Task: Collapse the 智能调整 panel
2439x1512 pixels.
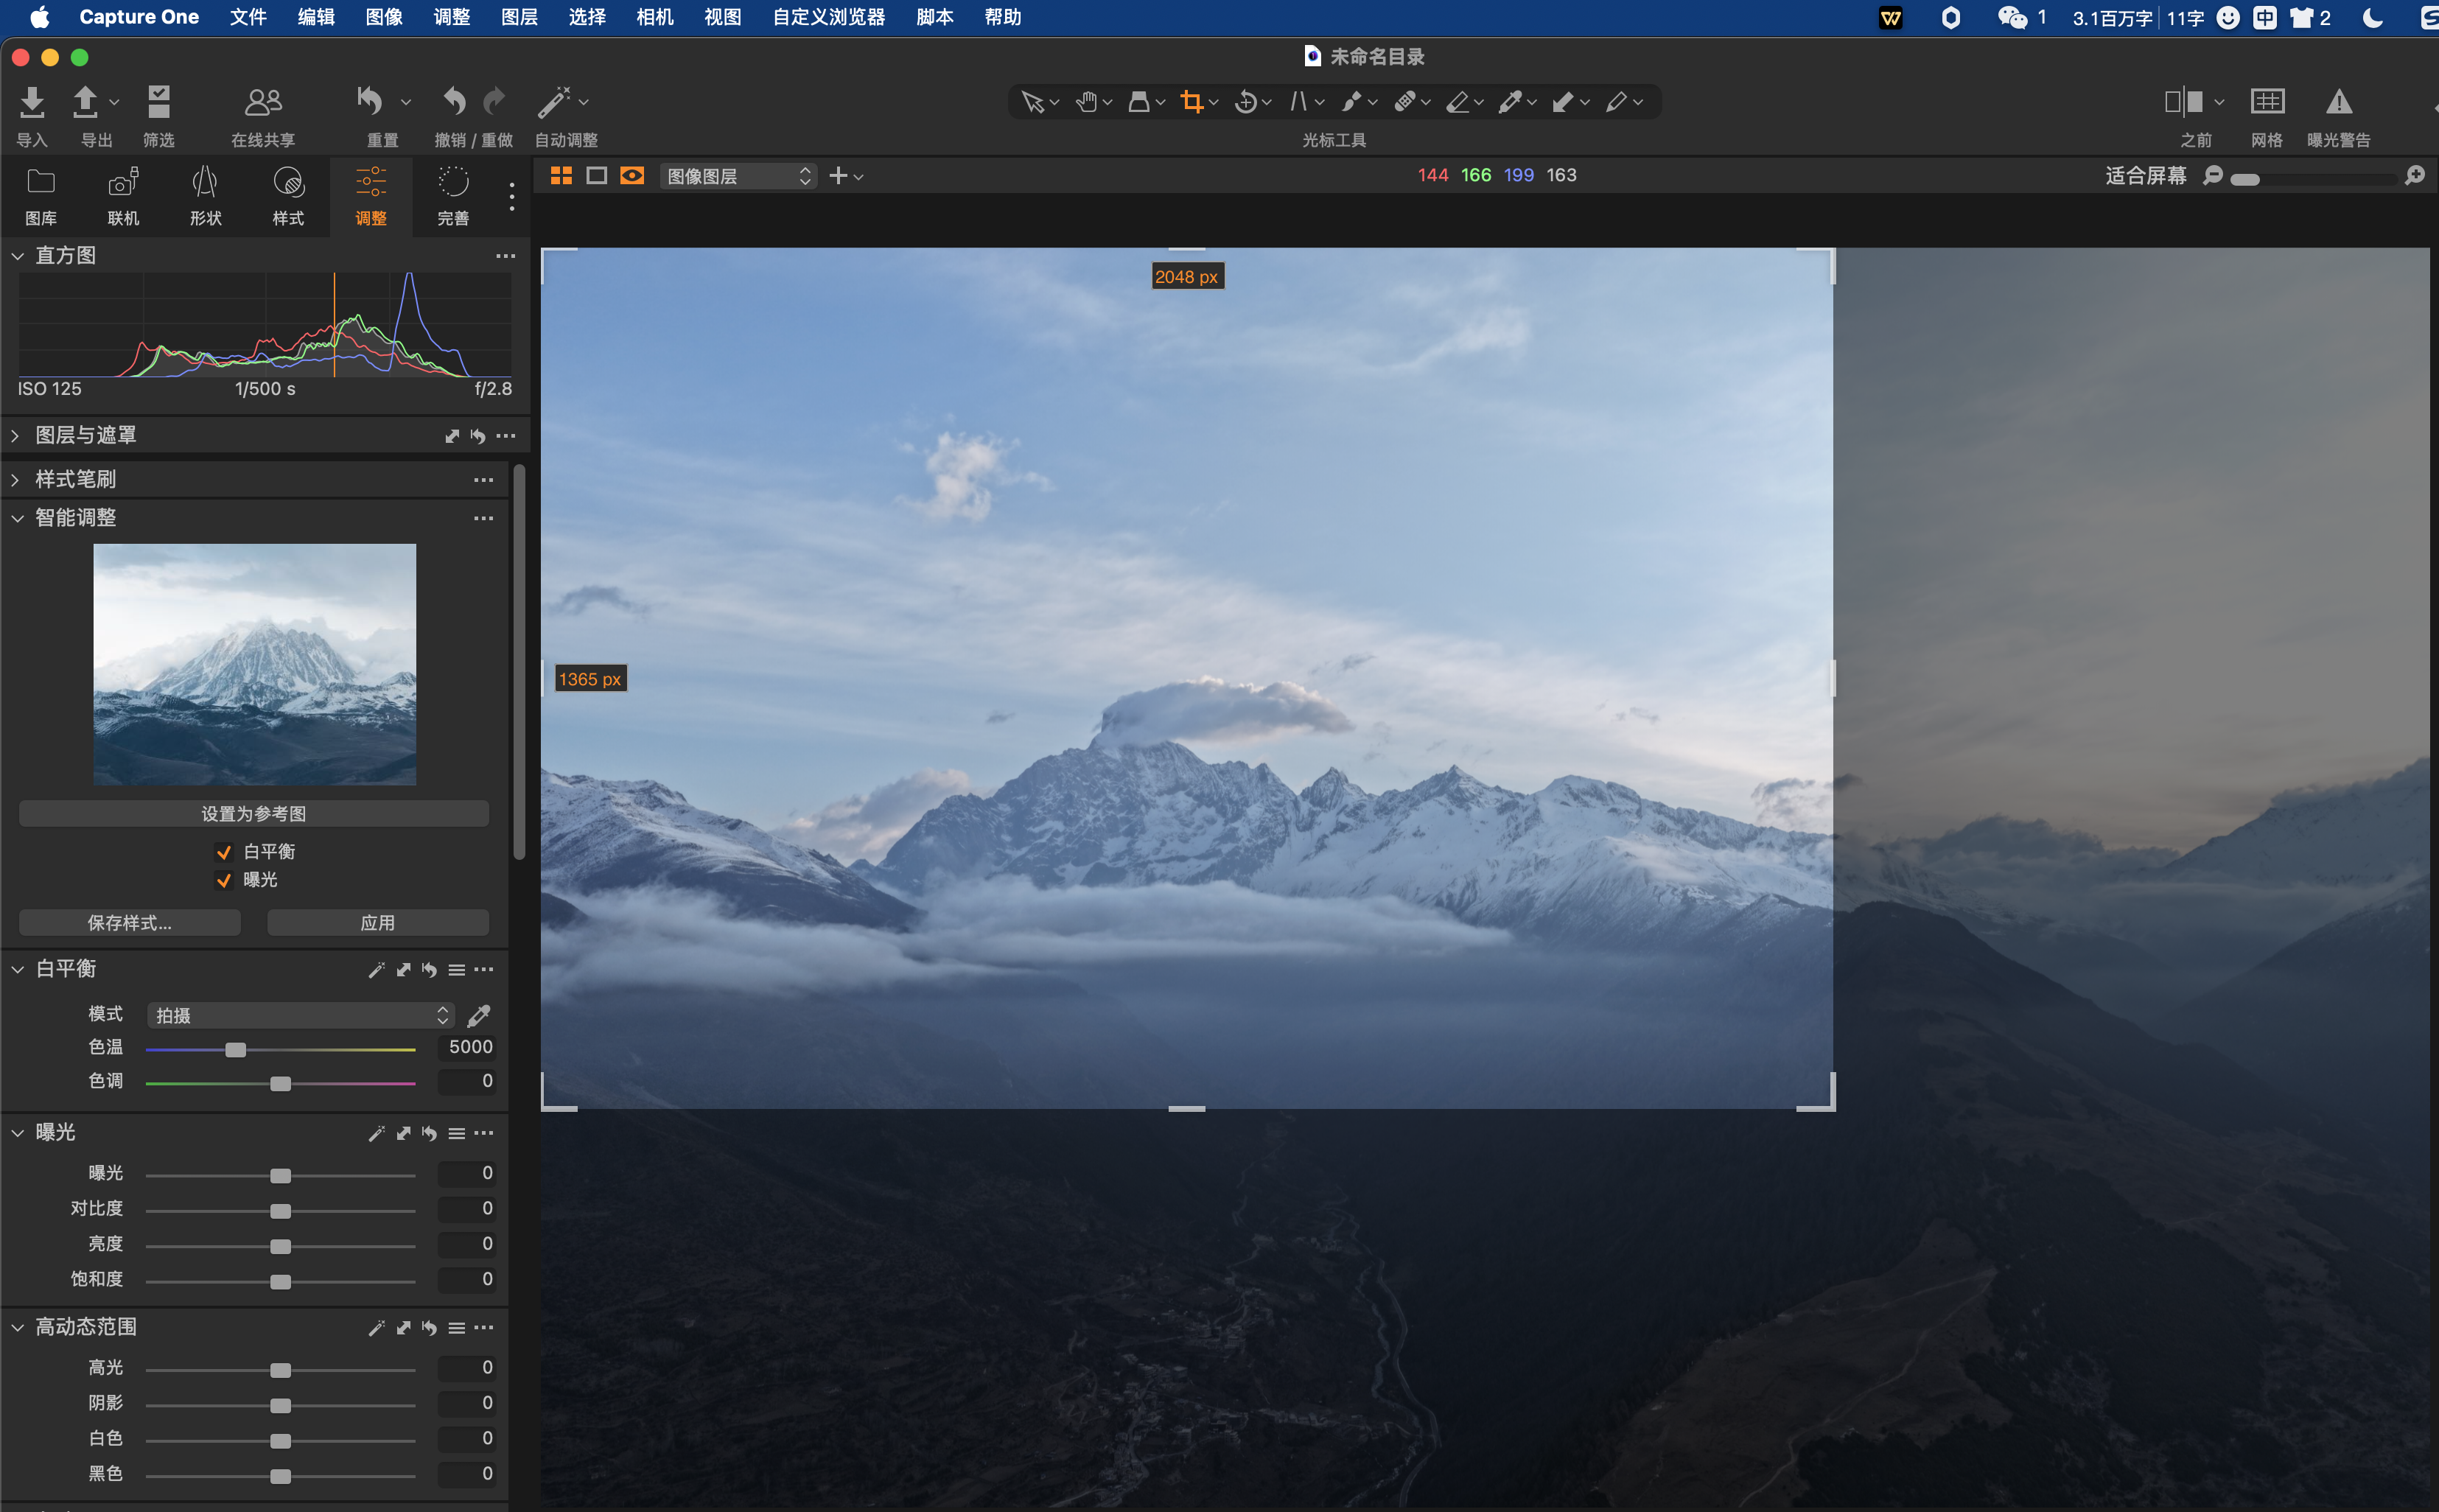Action: [18, 518]
